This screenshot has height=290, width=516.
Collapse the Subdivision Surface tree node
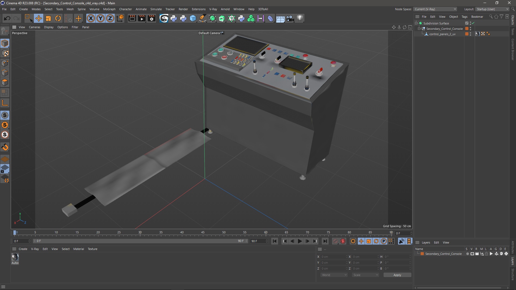[x=416, y=23]
